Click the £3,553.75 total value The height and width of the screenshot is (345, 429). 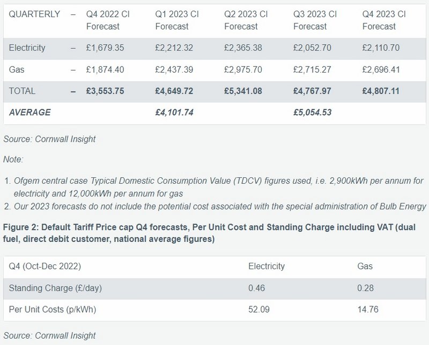tap(105, 91)
